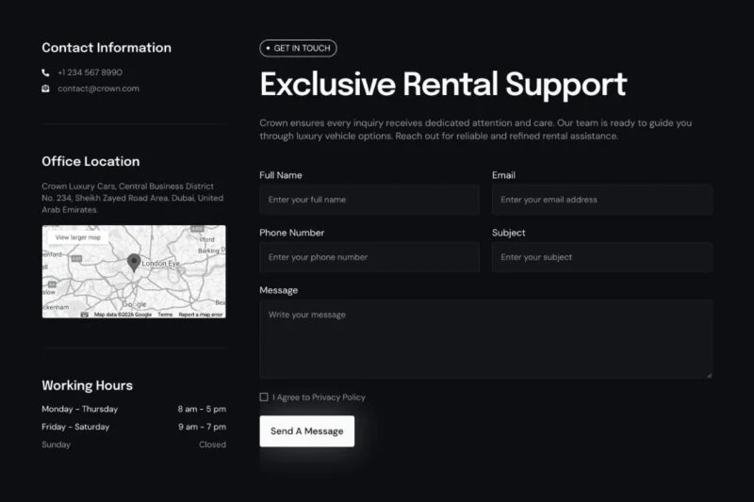
Task: Click the GET IN TOUCH badge
Action: tap(298, 48)
